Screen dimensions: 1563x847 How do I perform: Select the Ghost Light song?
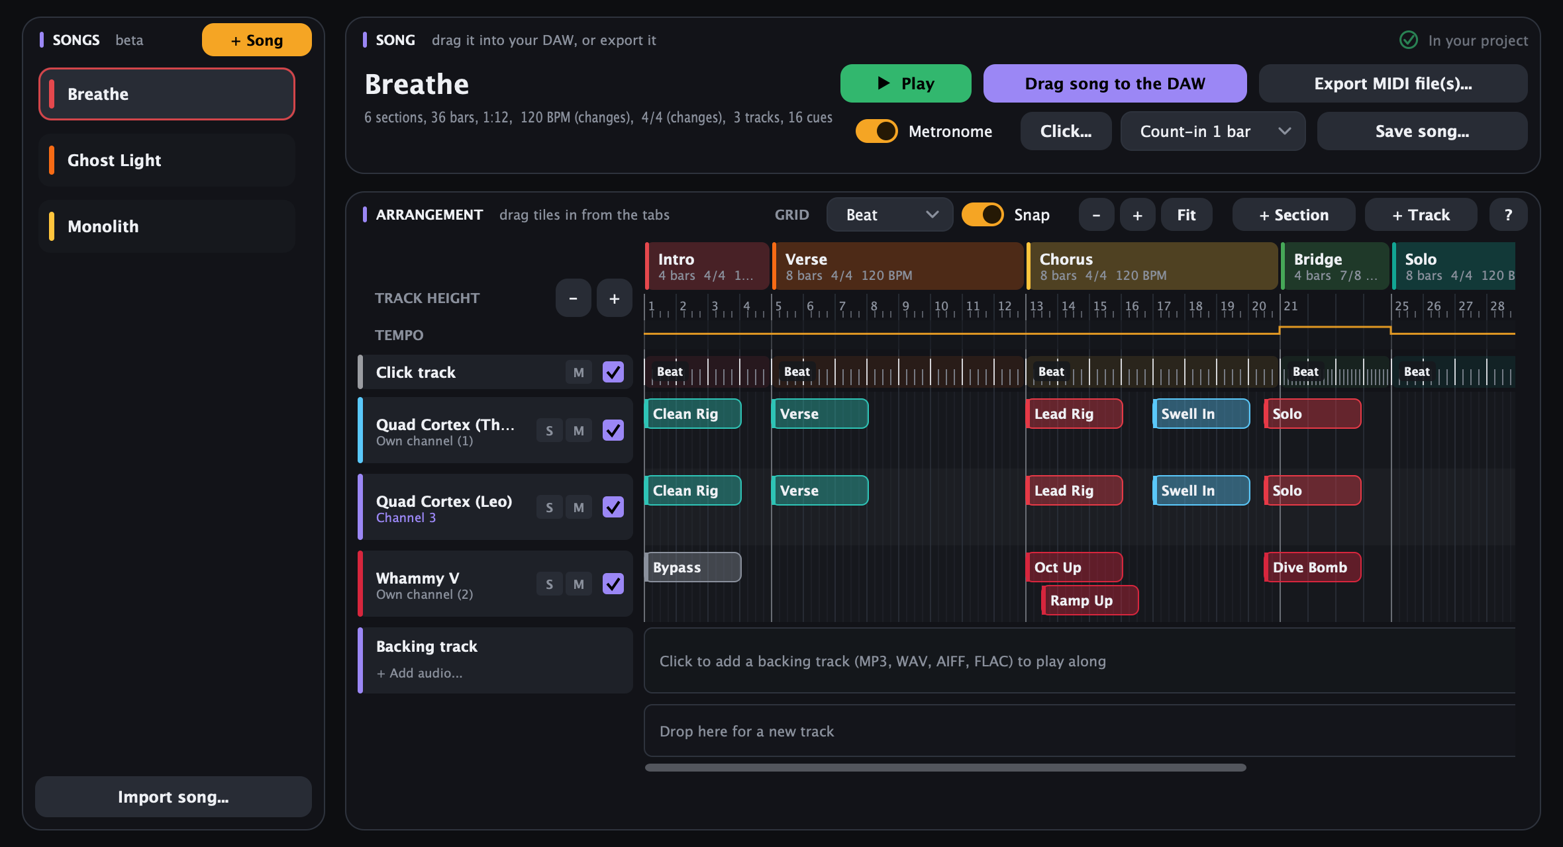pos(167,160)
